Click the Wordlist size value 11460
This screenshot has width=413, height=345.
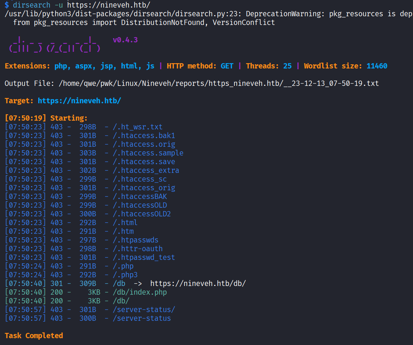[377, 66]
